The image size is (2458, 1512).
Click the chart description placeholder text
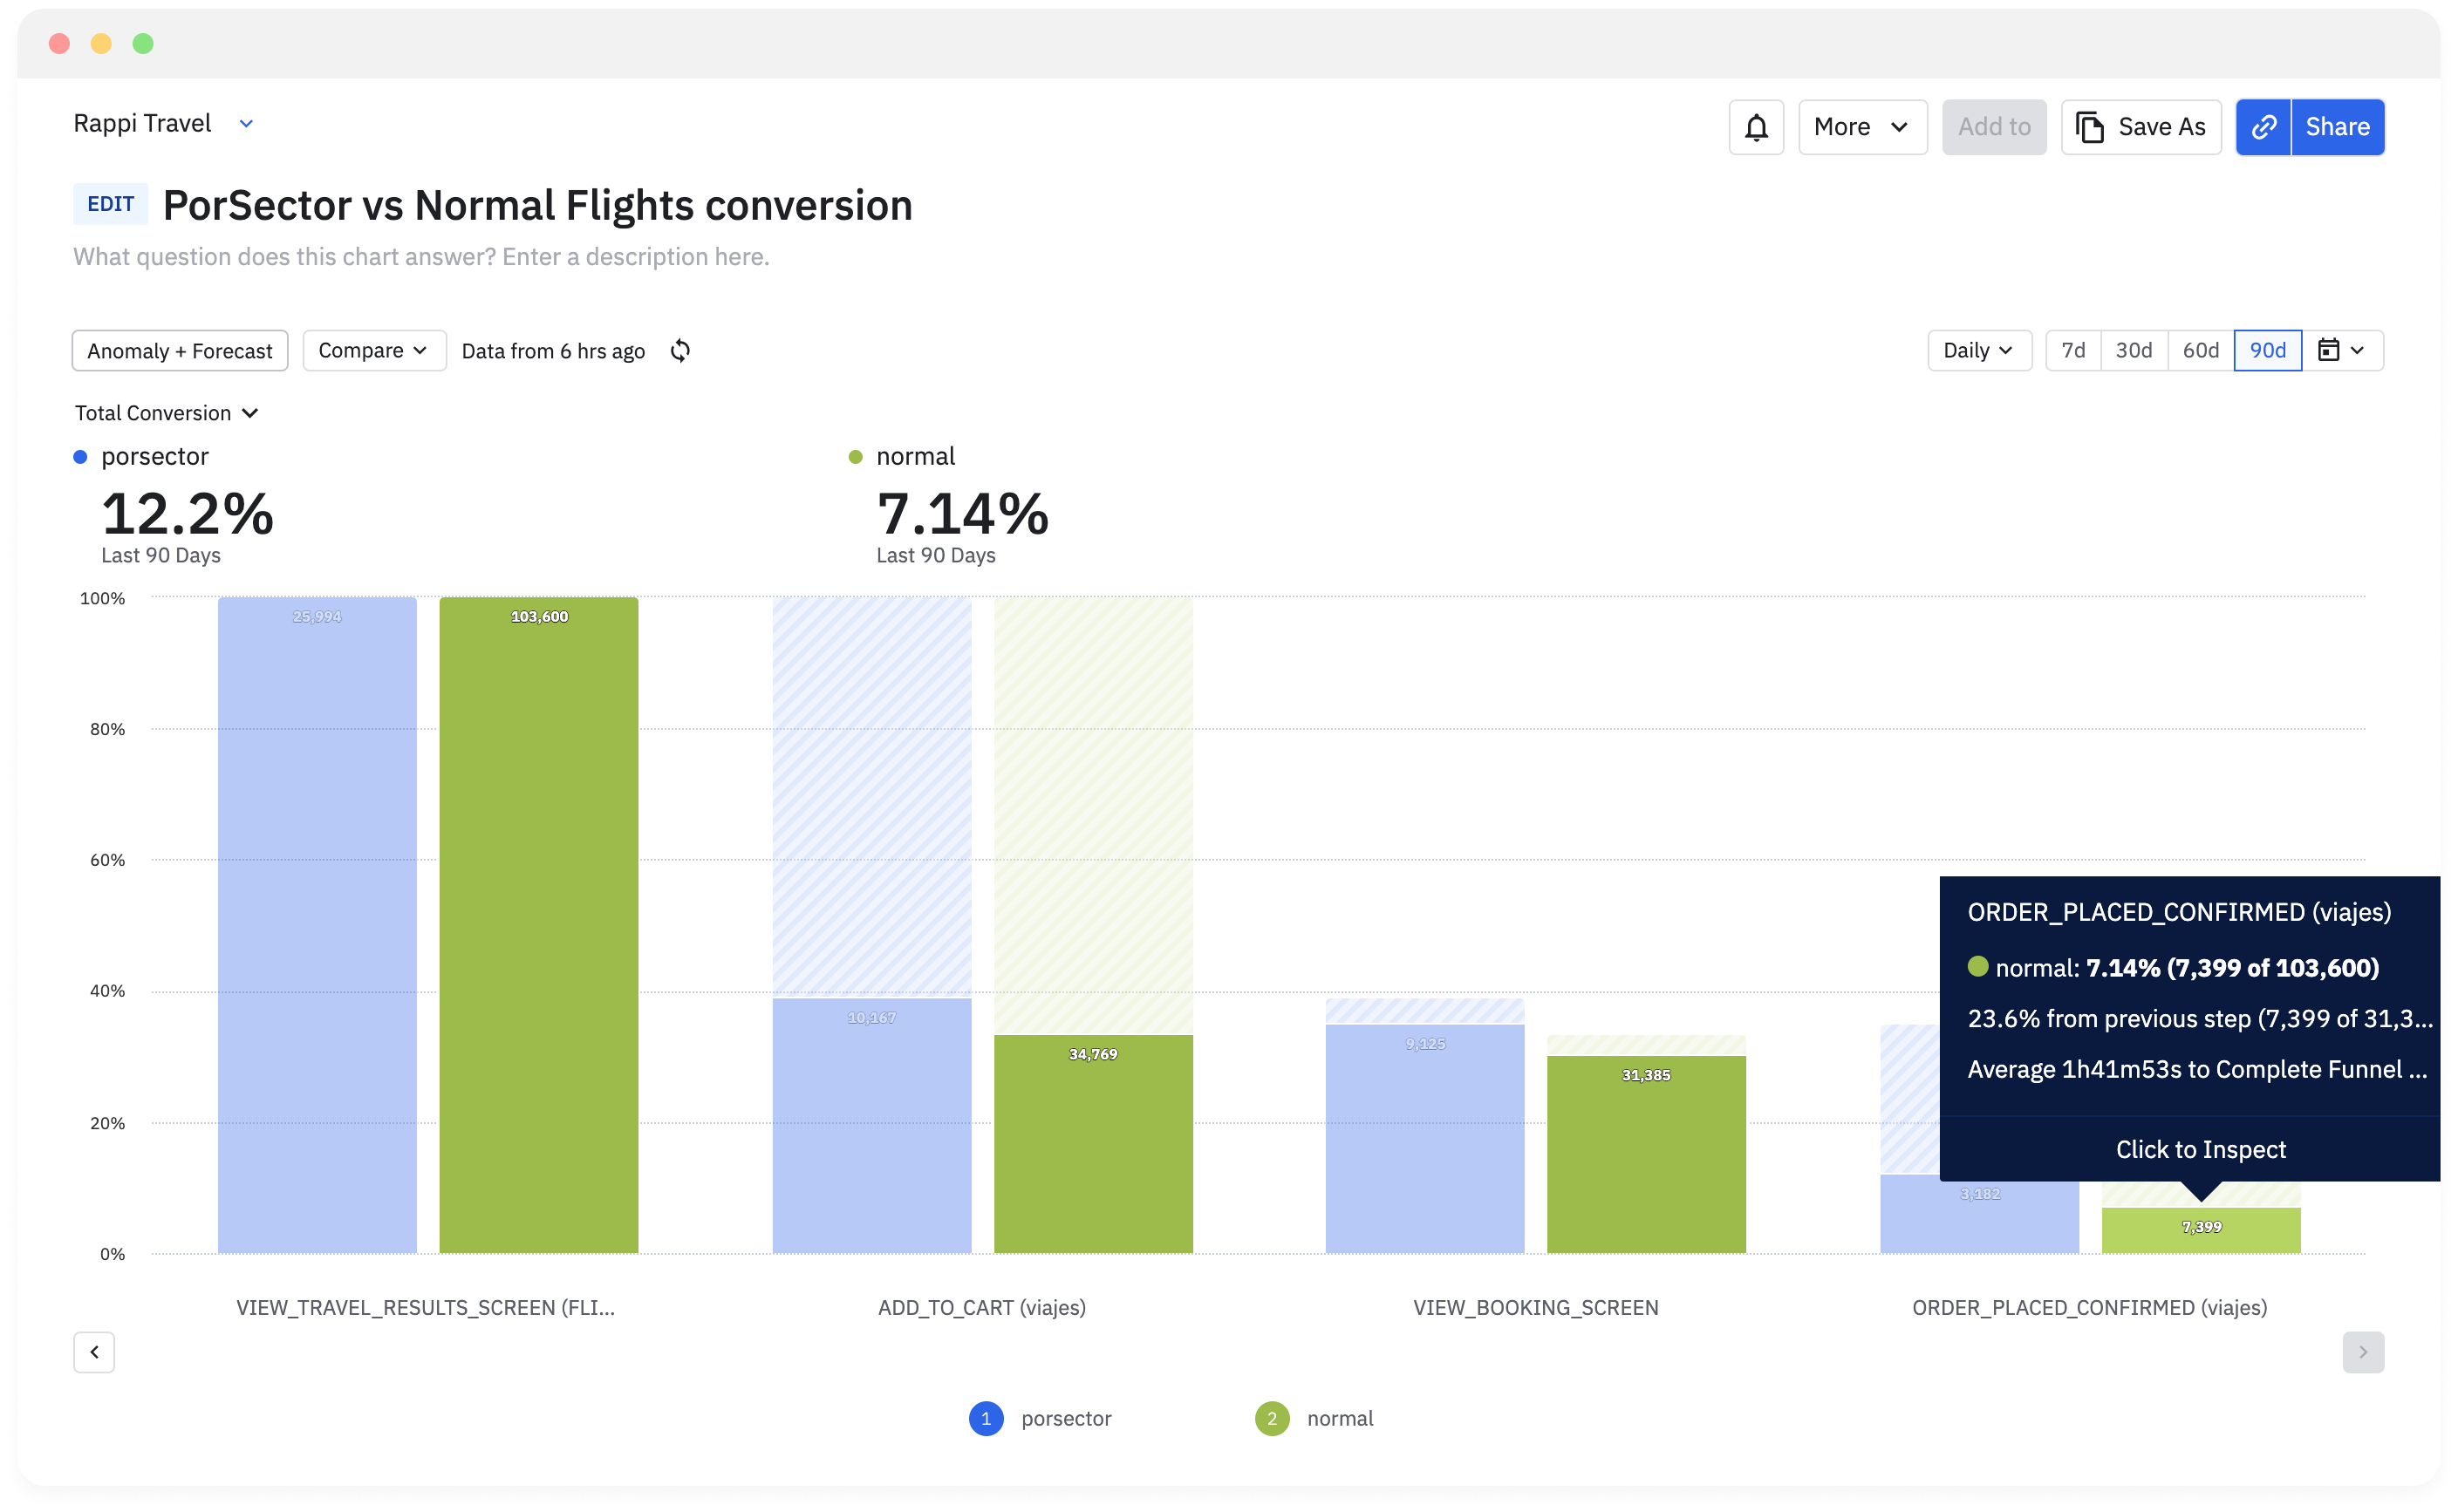tap(421, 257)
